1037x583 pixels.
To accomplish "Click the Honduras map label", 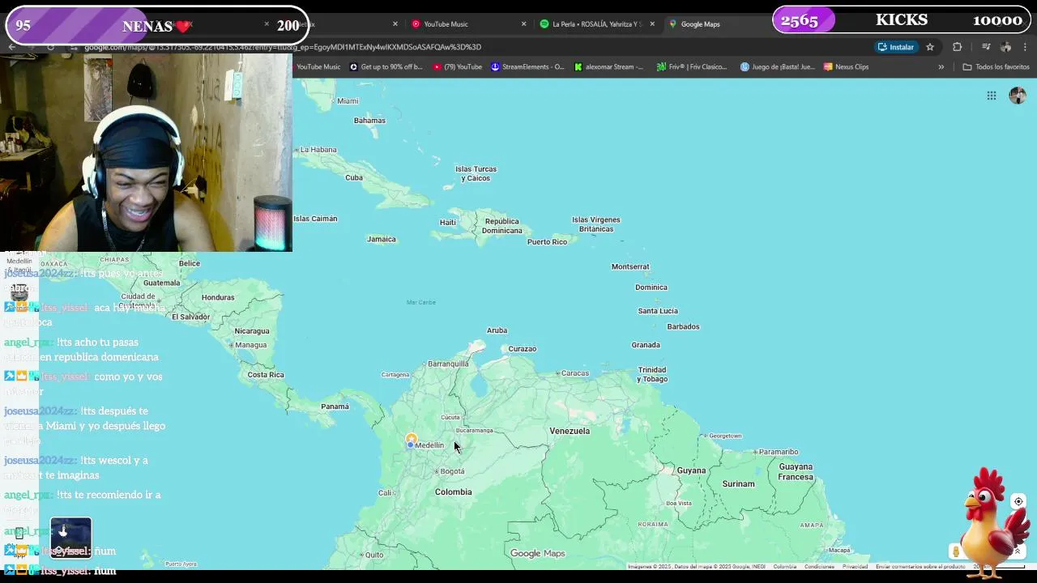I will (x=218, y=297).
